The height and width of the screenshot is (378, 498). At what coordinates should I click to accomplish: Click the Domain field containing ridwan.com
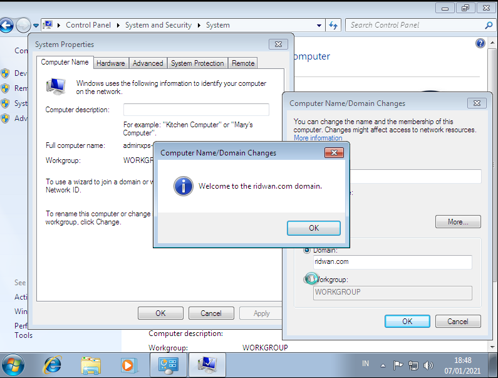(x=392, y=262)
